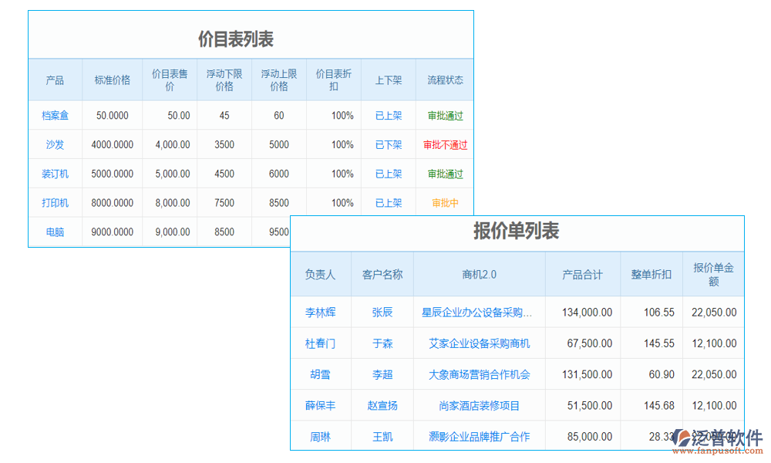This screenshot has height=463, width=771.
Task: Click the 报价单金额 column header
Action: pyautogui.click(x=713, y=273)
